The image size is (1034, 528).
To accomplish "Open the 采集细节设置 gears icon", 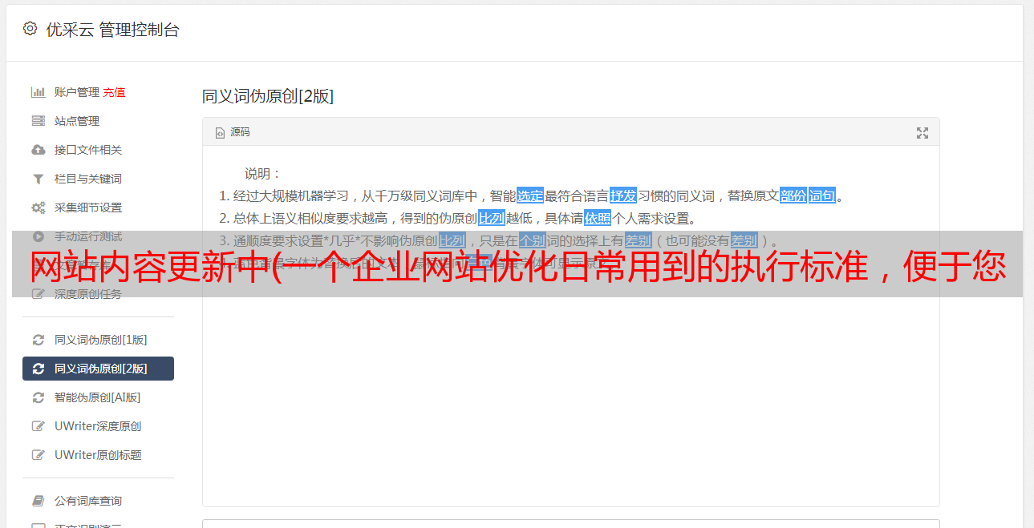I will click(x=38, y=208).
